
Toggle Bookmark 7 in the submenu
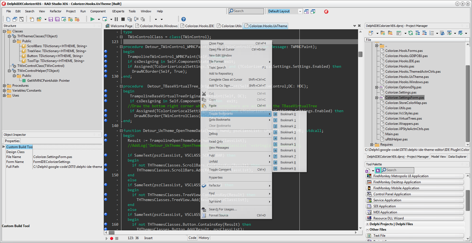288,156
